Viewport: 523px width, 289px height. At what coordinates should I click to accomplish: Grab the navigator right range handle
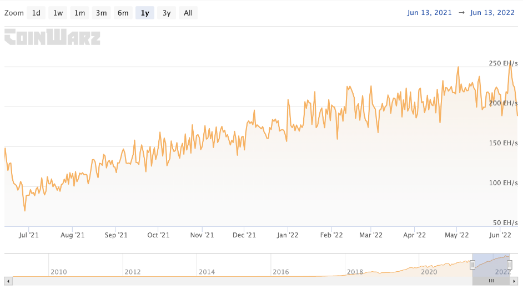coord(509,265)
